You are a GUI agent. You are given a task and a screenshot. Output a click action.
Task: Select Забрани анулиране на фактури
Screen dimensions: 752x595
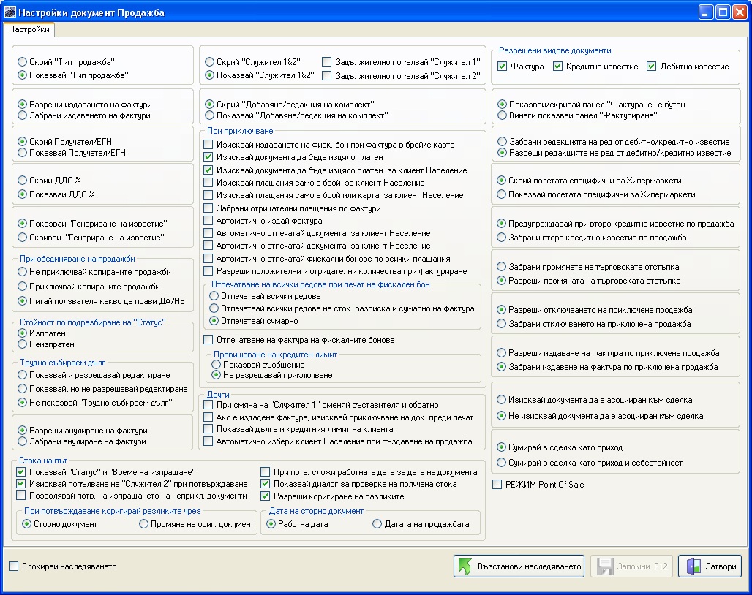point(22,441)
